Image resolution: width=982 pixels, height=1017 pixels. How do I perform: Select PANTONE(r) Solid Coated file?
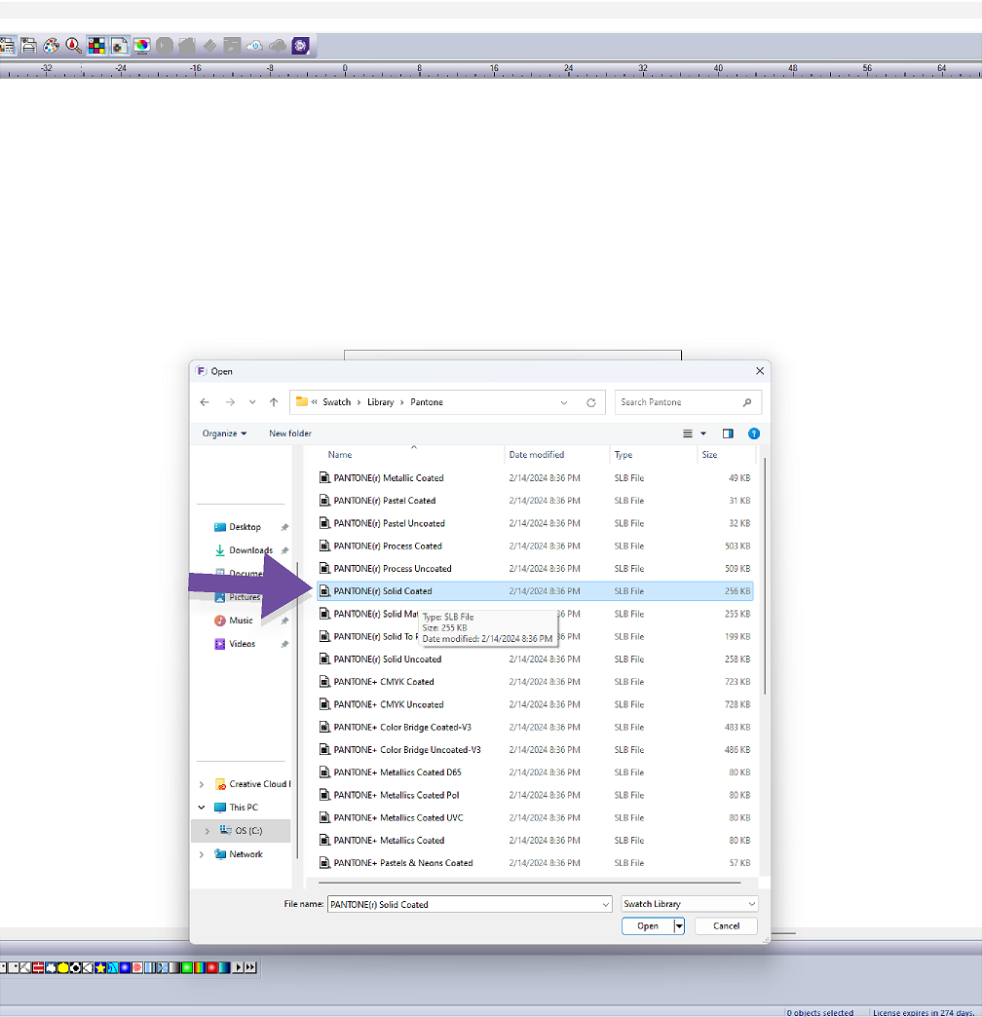(535, 591)
